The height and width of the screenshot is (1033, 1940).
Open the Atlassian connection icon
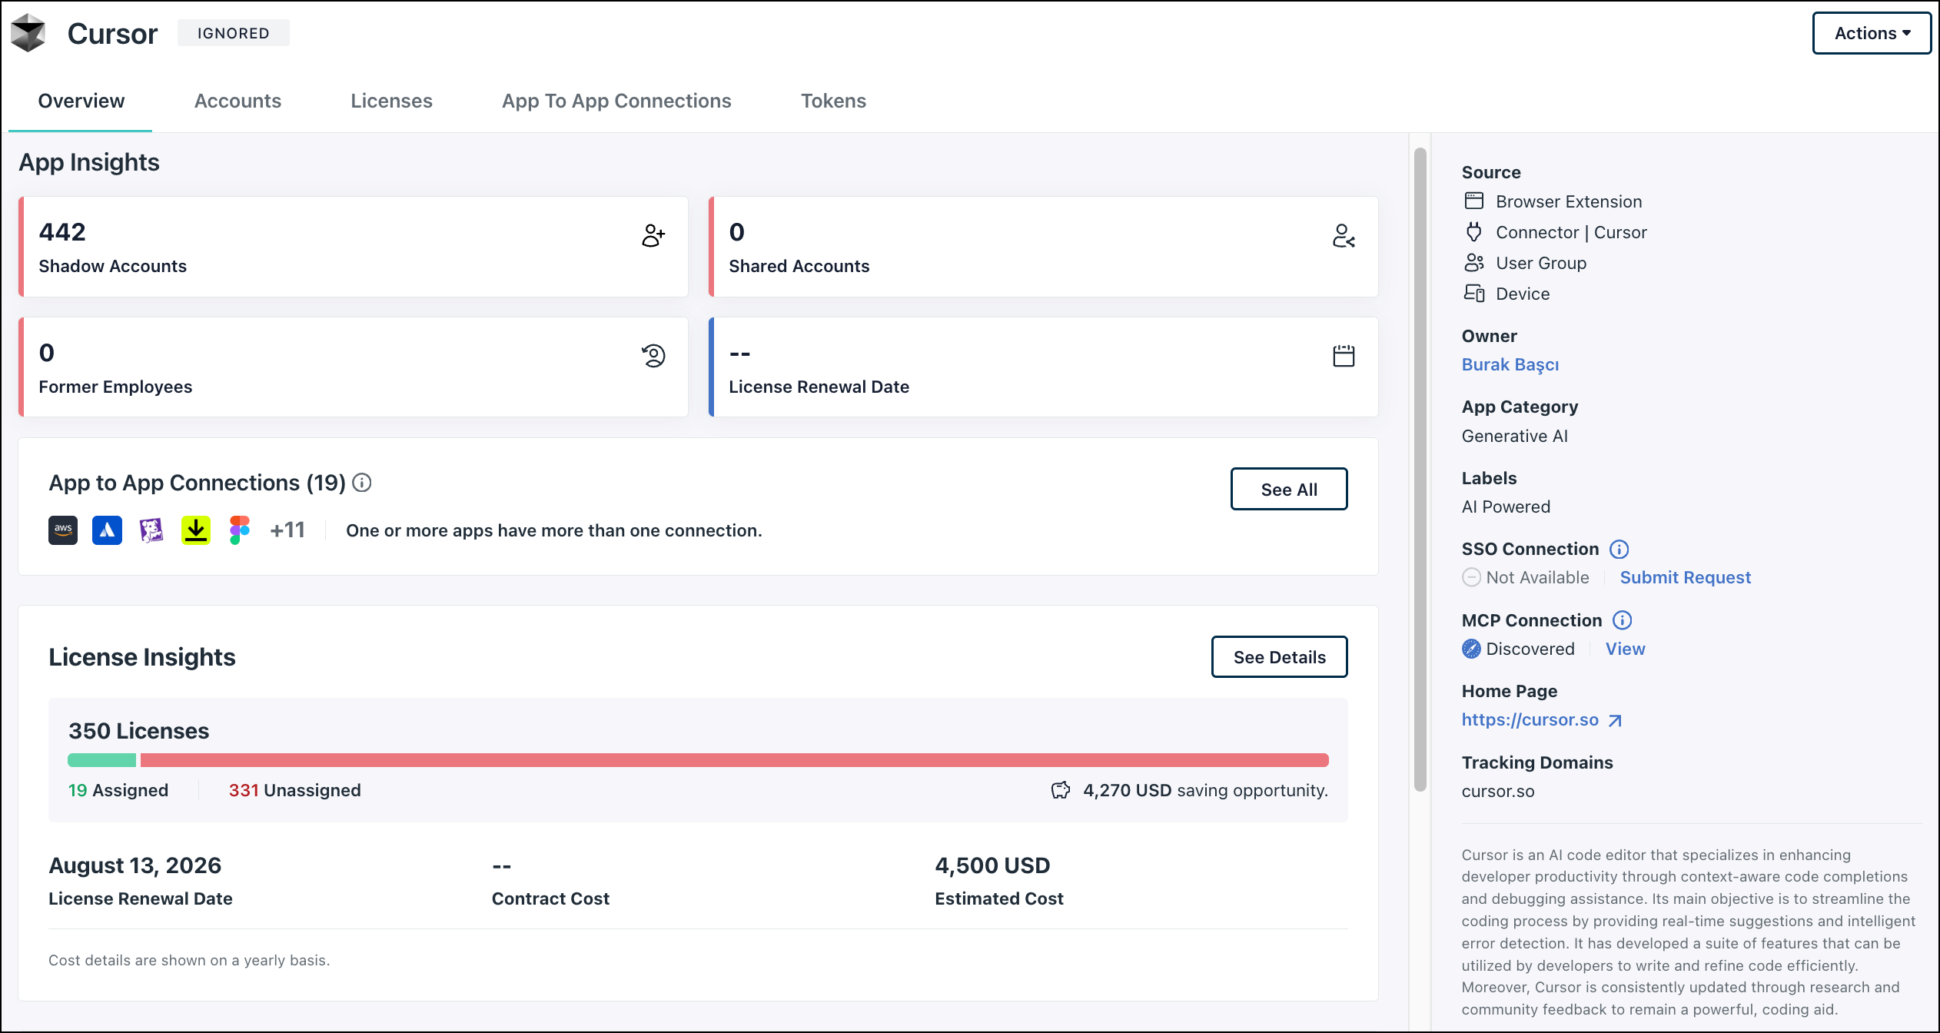coord(107,530)
